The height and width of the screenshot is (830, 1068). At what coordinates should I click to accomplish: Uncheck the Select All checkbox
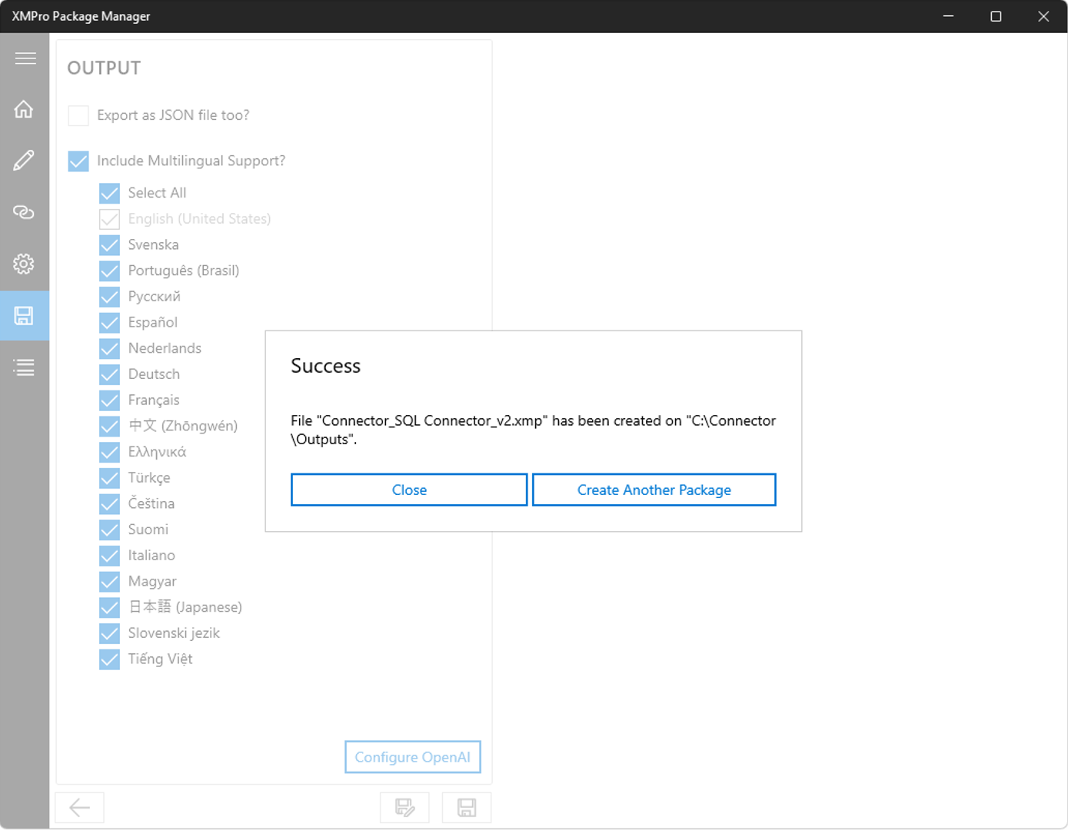coord(110,193)
